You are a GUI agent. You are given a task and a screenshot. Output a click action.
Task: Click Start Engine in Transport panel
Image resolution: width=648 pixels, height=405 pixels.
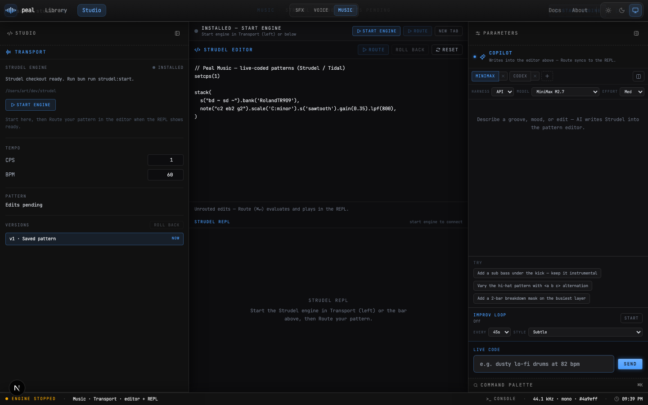pyautogui.click(x=31, y=105)
